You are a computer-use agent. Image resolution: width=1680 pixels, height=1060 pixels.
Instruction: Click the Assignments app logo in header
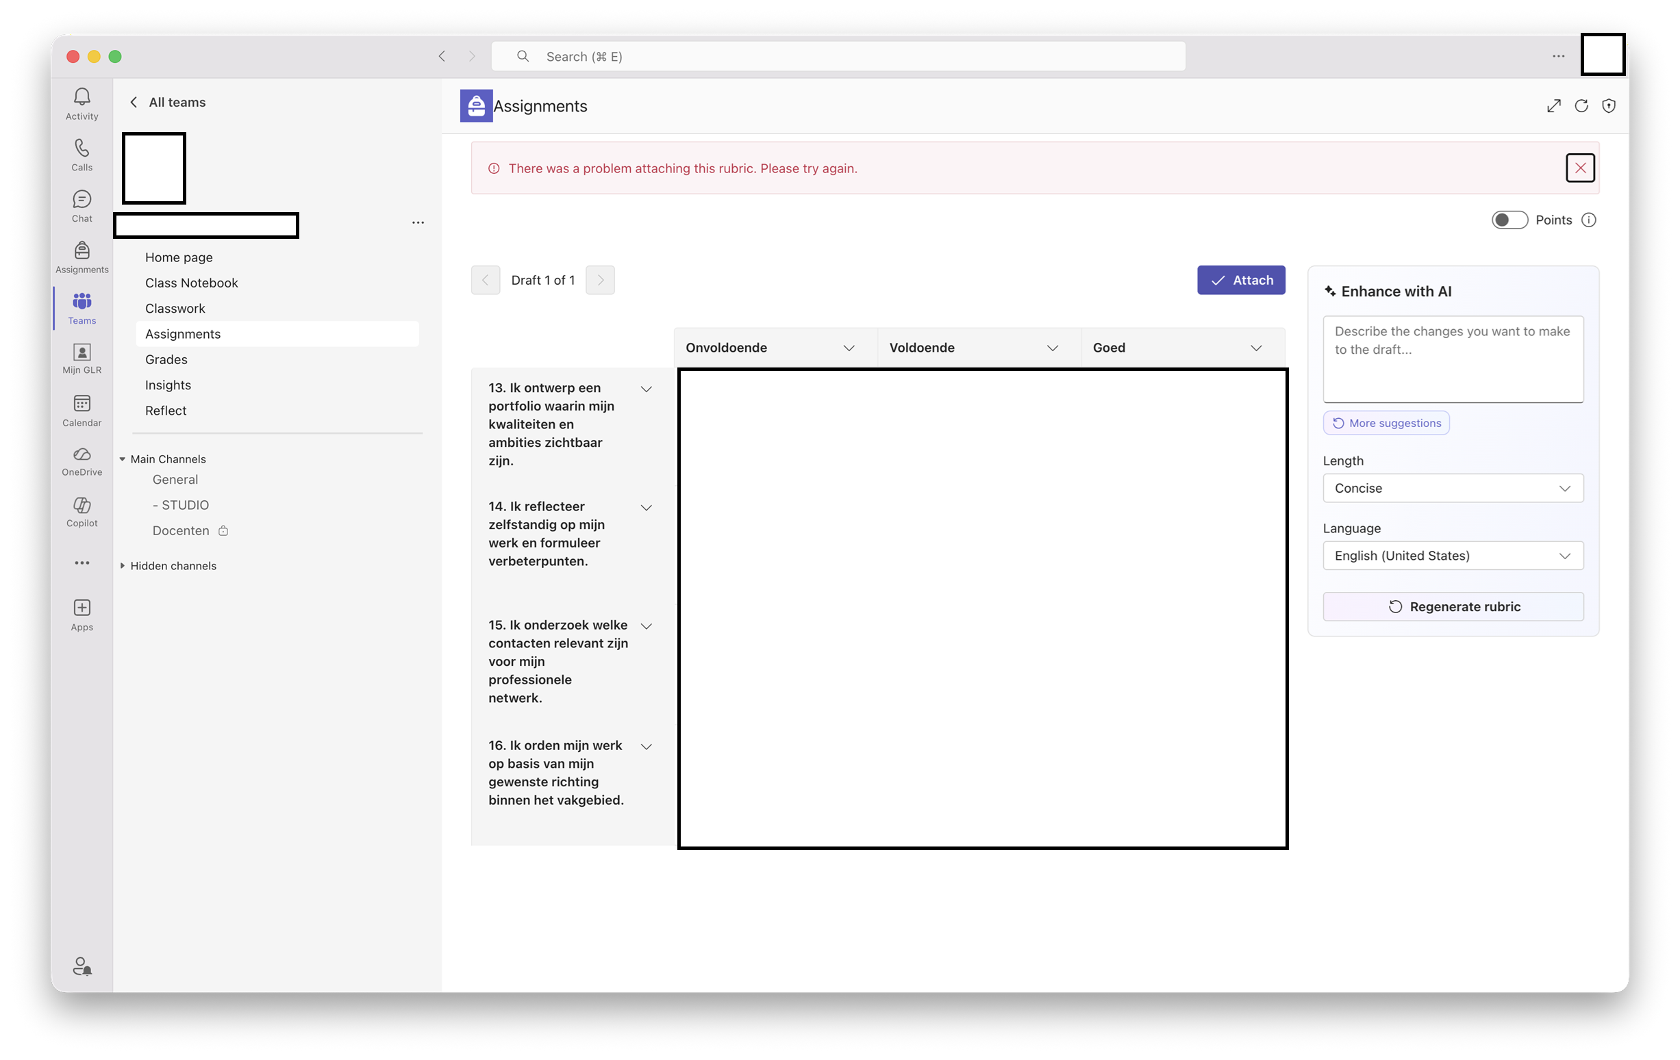pos(476,106)
